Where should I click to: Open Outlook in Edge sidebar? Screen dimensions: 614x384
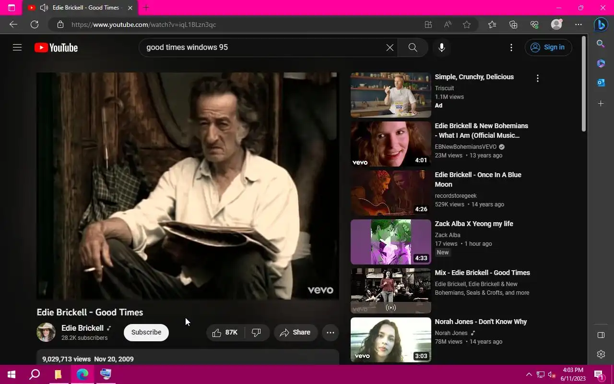[601, 83]
